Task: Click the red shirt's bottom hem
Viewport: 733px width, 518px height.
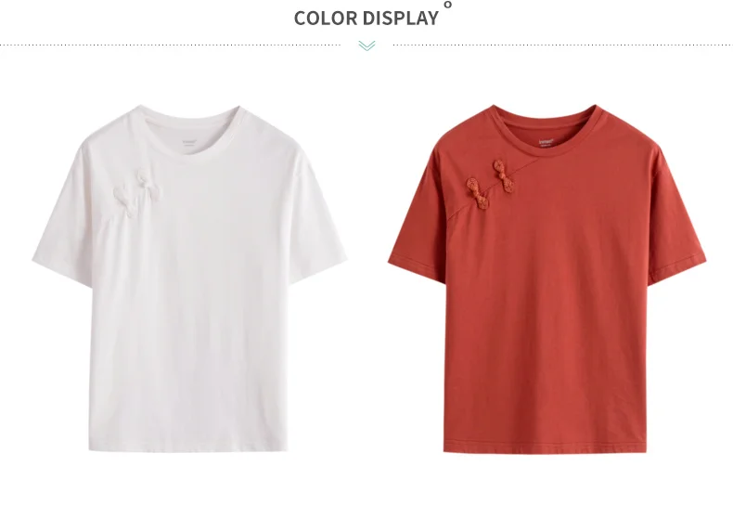Action: click(x=545, y=447)
